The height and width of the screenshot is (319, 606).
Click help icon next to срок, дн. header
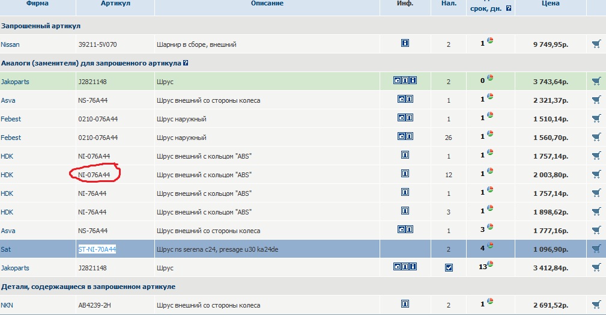(x=509, y=8)
